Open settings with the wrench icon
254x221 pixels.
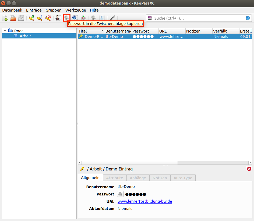113,18
